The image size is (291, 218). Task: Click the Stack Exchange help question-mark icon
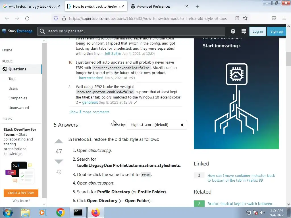(233, 31)
